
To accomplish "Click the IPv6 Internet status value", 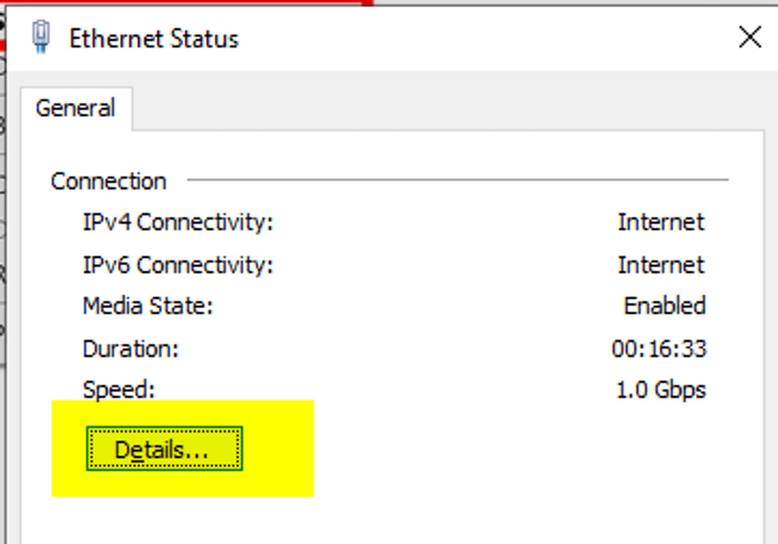I will coord(661,265).
